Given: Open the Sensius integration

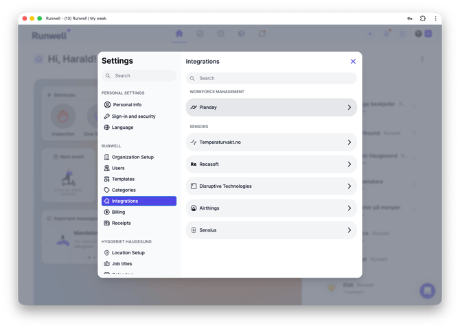Looking at the screenshot, I should (271, 230).
